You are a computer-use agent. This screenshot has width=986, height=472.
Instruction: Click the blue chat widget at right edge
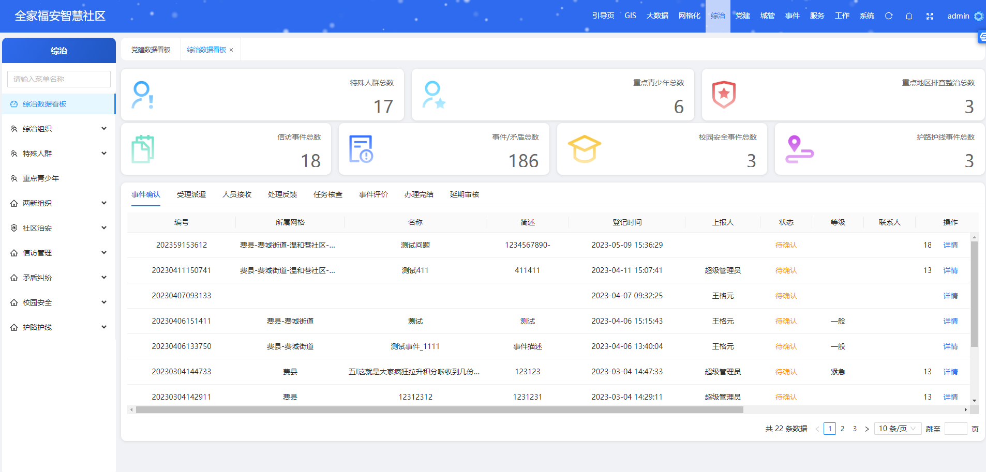point(982,37)
